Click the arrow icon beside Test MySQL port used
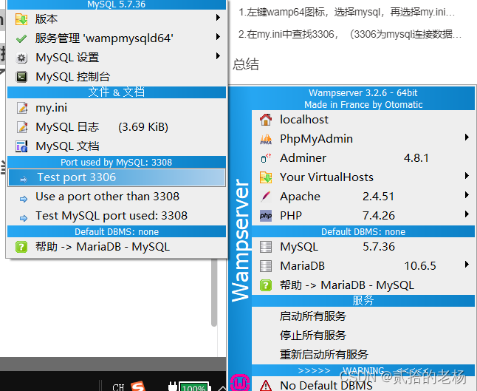This screenshot has height=391, width=477. (x=24, y=218)
